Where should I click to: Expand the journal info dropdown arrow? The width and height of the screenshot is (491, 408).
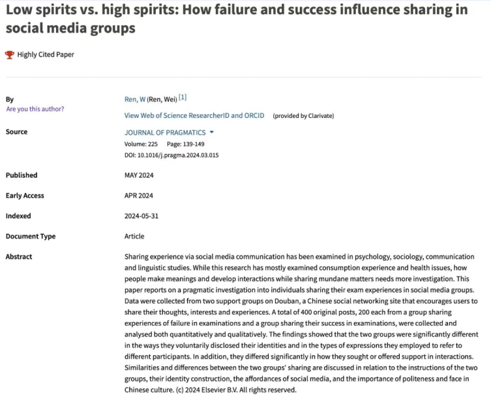pyautogui.click(x=211, y=132)
